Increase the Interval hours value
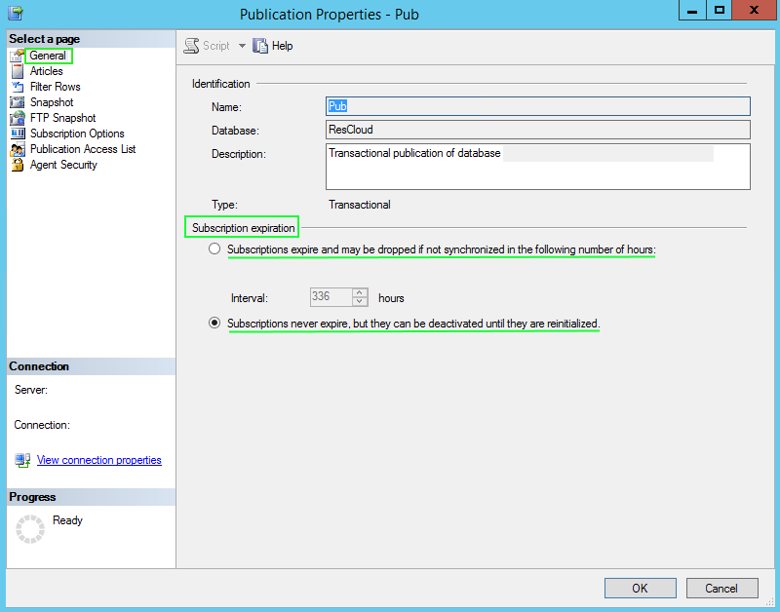The height and width of the screenshot is (612, 780). pyautogui.click(x=360, y=292)
